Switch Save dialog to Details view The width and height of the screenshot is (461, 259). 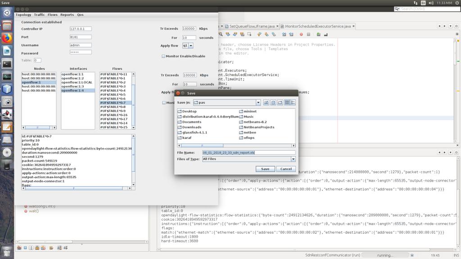[x=293, y=103]
